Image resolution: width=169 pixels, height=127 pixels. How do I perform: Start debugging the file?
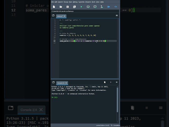coord(109,7)
